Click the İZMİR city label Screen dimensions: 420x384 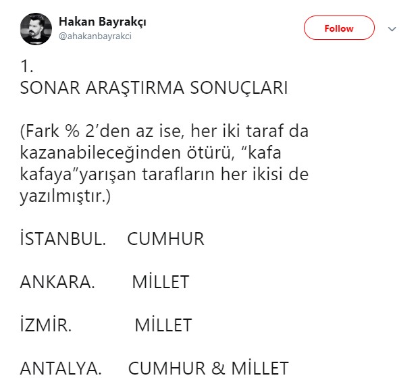[x=46, y=325]
